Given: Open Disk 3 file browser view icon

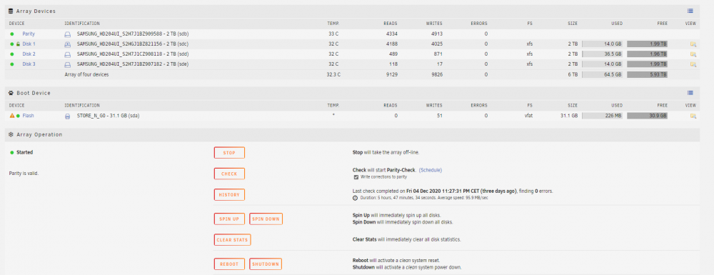Looking at the screenshot, I should coord(693,64).
